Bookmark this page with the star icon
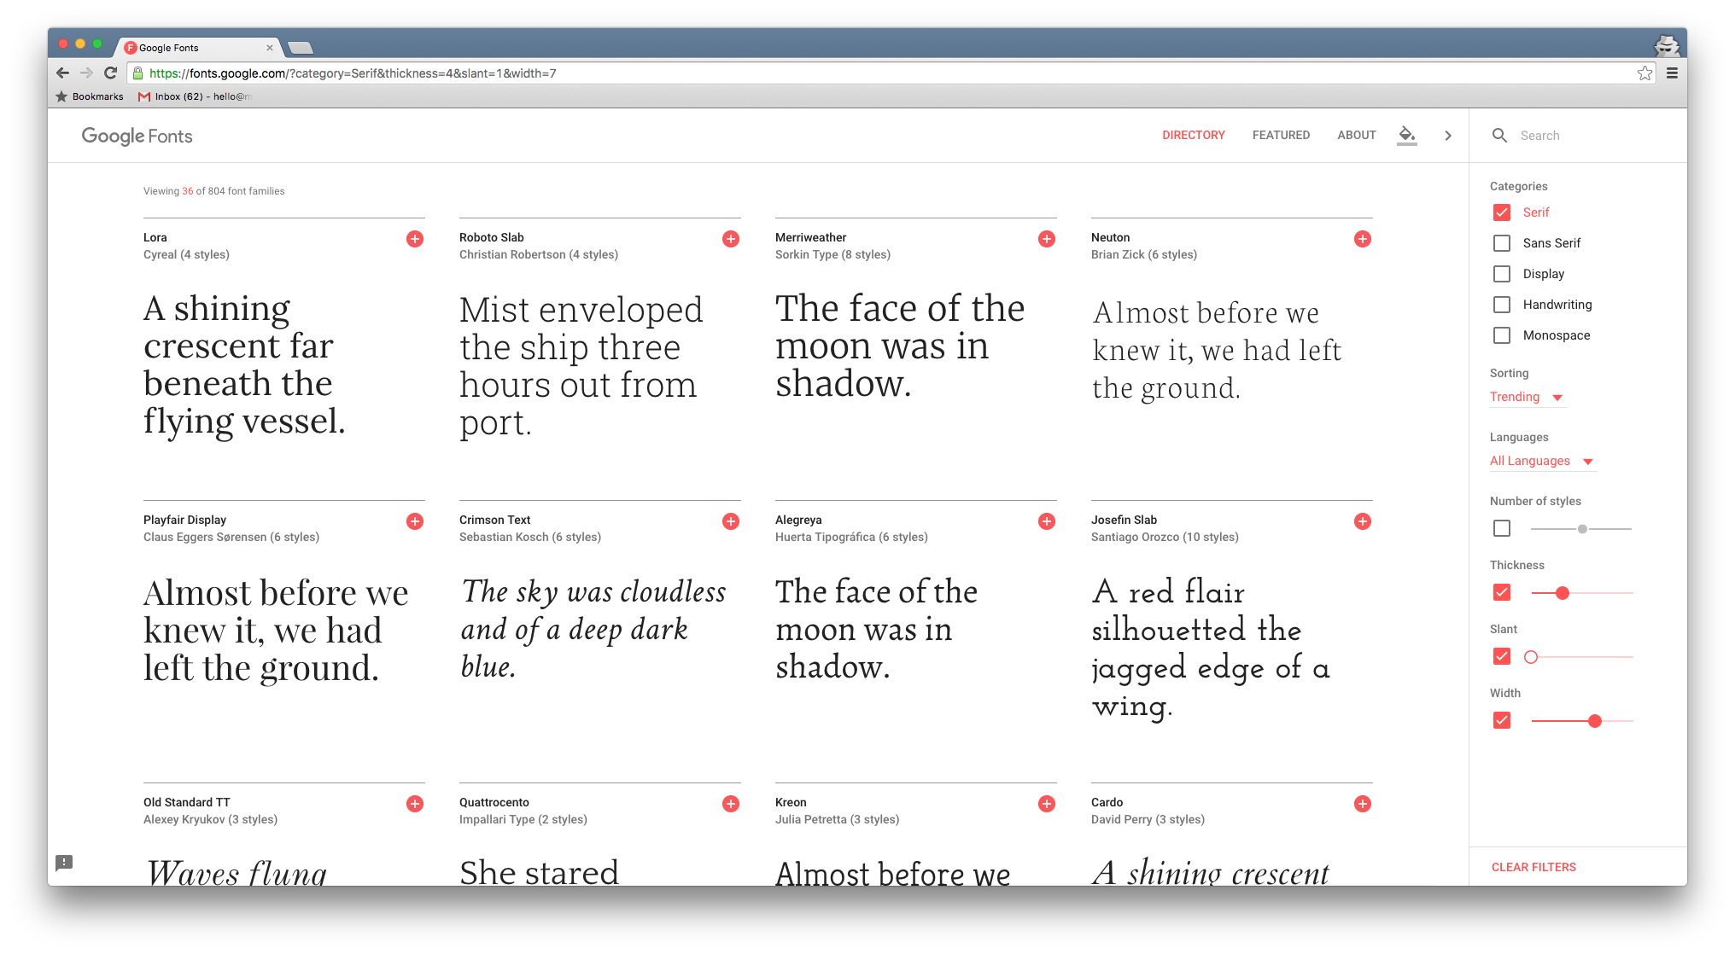 (x=1644, y=73)
